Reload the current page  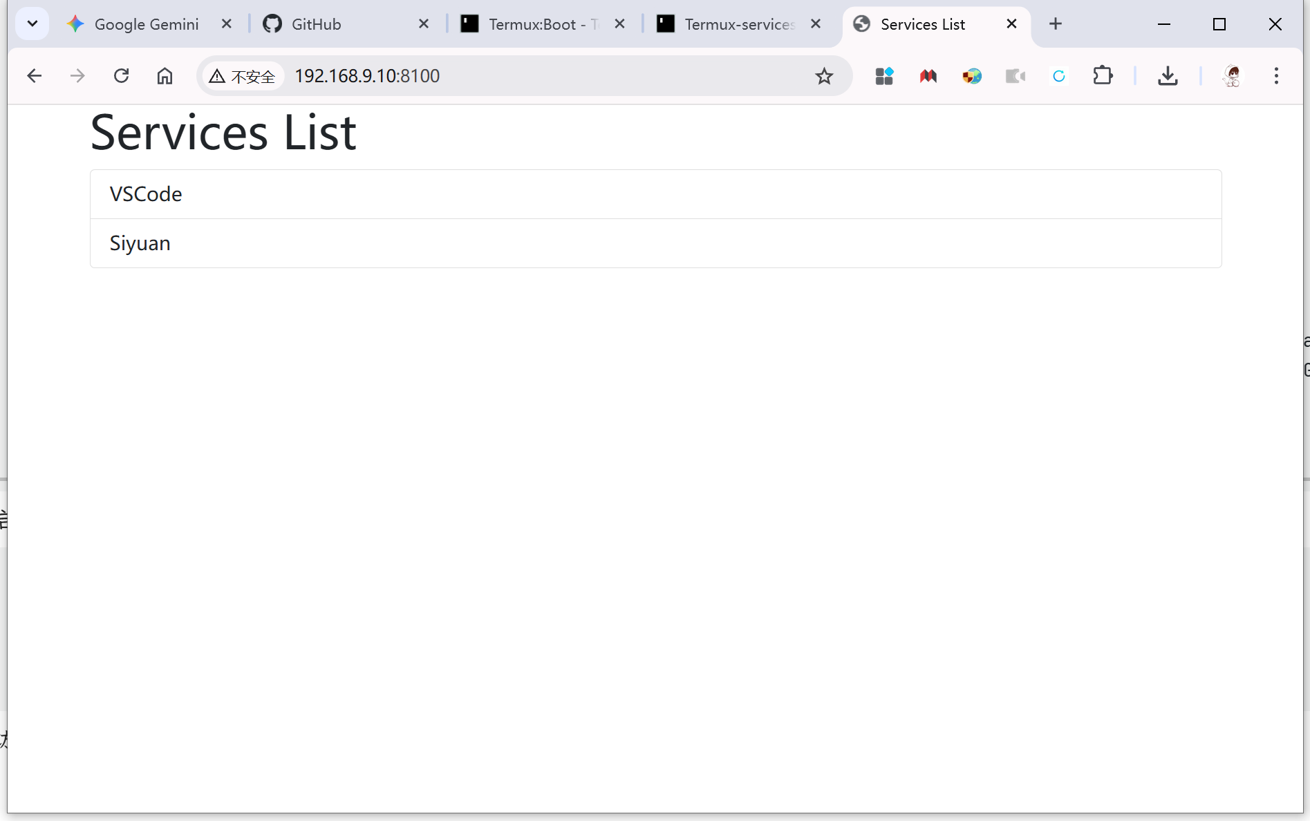[121, 76]
